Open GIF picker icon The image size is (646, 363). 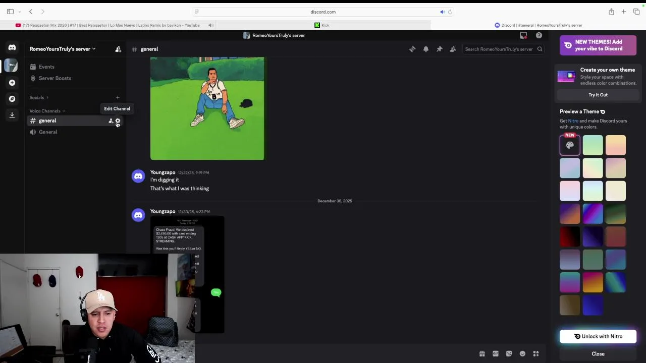(496, 354)
